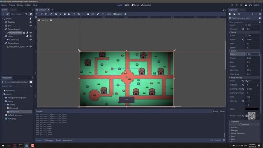The width and height of the screenshot is (263, 148).
Task: Open the Scene menu
Action: coord(4,5)
